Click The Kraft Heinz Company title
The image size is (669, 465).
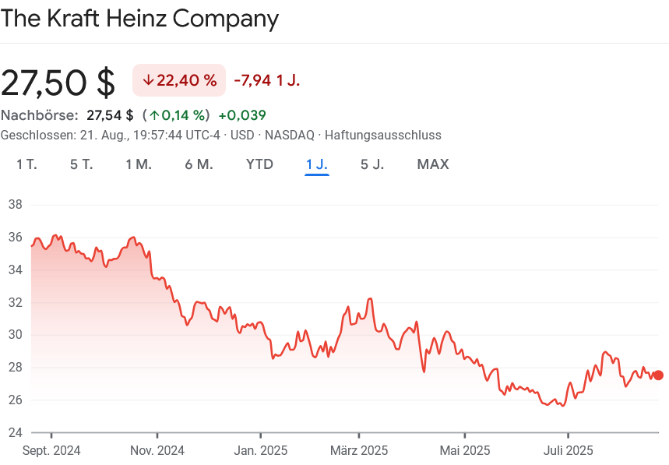[x=139, y=18]
